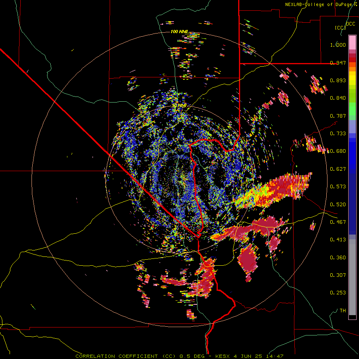Pick the pink segment of the color bar
This screenshot has width=359, height=359.
pos(352,43)
